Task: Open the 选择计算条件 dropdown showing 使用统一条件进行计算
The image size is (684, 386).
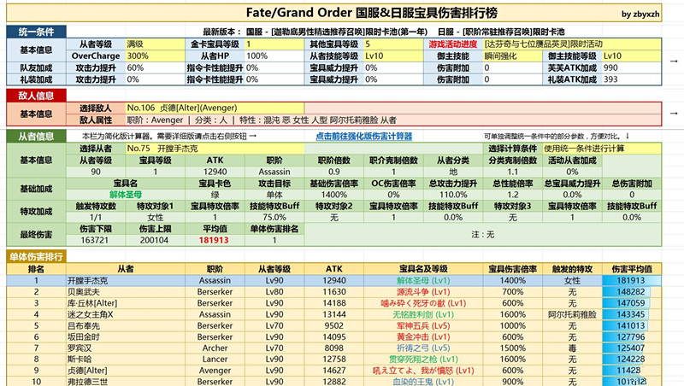Action: 602,149
